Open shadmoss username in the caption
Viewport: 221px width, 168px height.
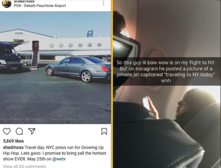coord(13,147)
